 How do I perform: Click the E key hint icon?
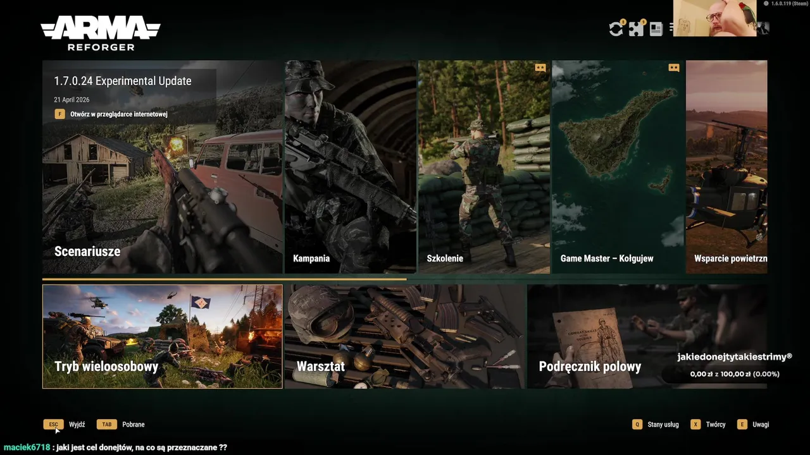point(742,425)
